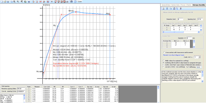
Task: Click the copy icon in the Stirrups panel toolbar
Action: (171, 9)
